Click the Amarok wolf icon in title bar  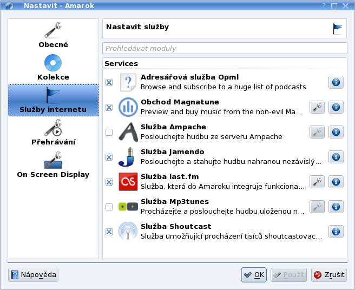click(9, 5)
